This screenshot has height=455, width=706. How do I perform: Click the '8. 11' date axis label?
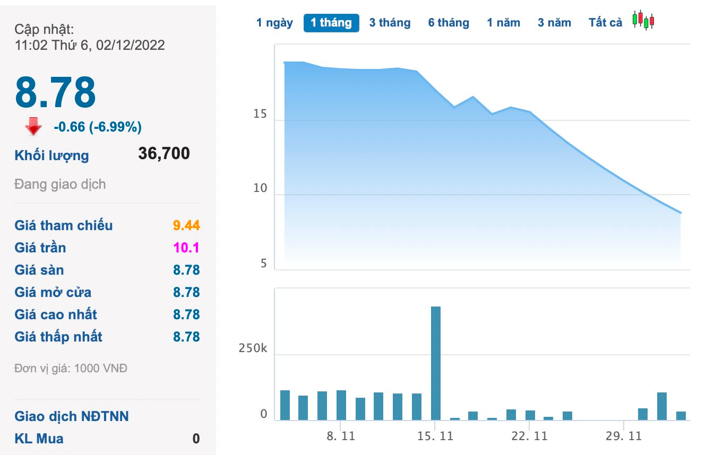pyautogui.click(x=342, y=436)
